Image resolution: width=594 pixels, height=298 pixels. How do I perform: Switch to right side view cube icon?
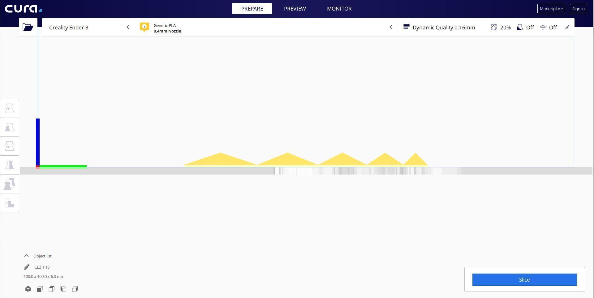click(75, 289)
